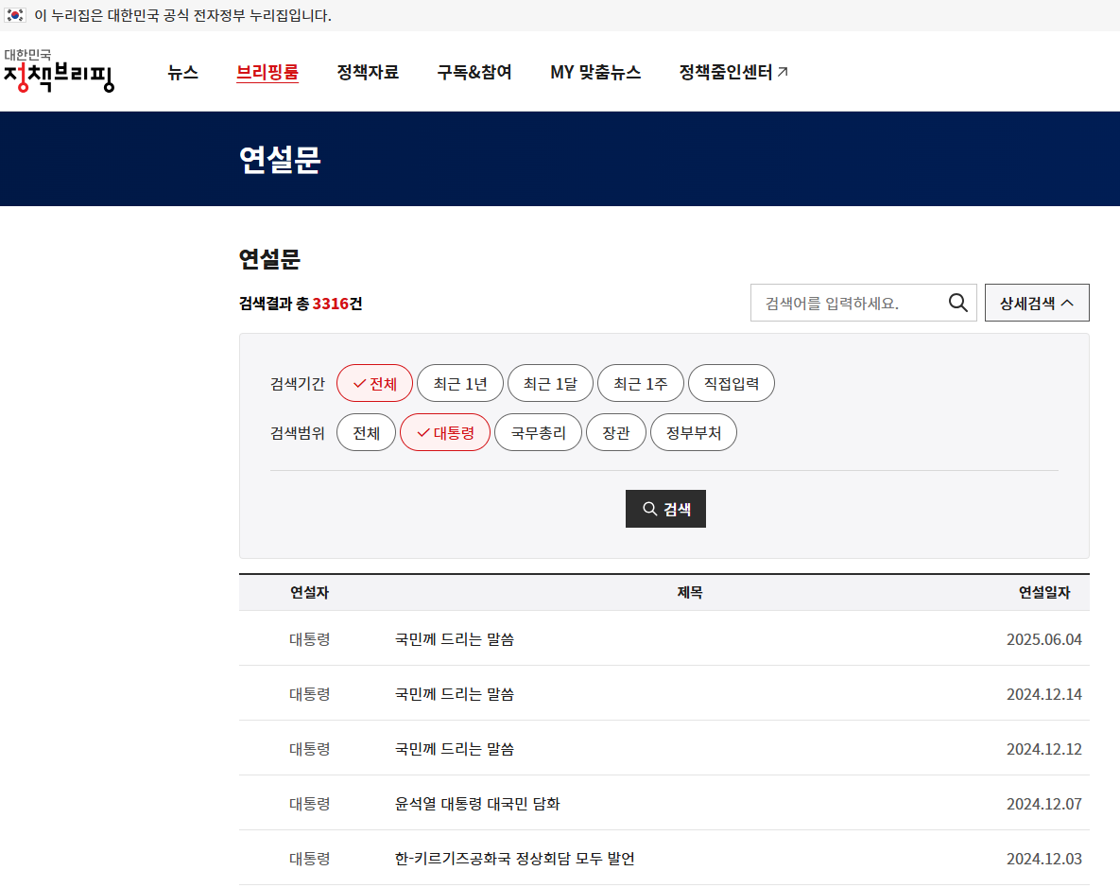Select the 최근 1년 period filter
The image size is (1120, 888).
[460, 384]
